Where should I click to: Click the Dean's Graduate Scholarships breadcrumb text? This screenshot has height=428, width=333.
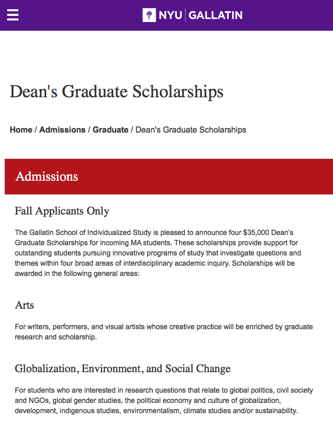[191, 130]
